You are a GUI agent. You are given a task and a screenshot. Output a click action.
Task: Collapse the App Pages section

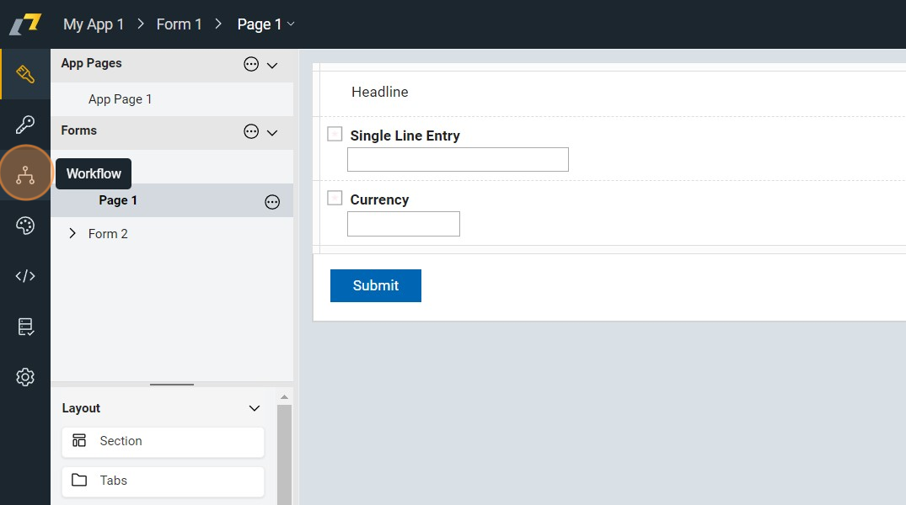(x=272, y=65)
